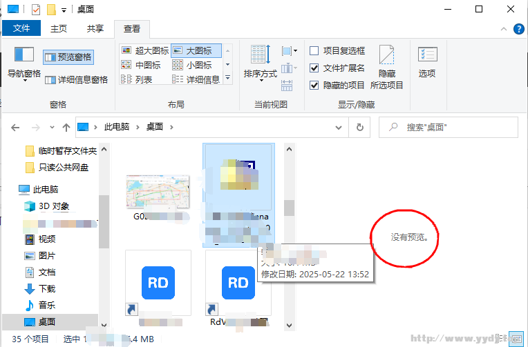Click size all columns to fit icon
Image resolution: width=528 pixels, height=347 pixels.
click(x=287, y=86)
